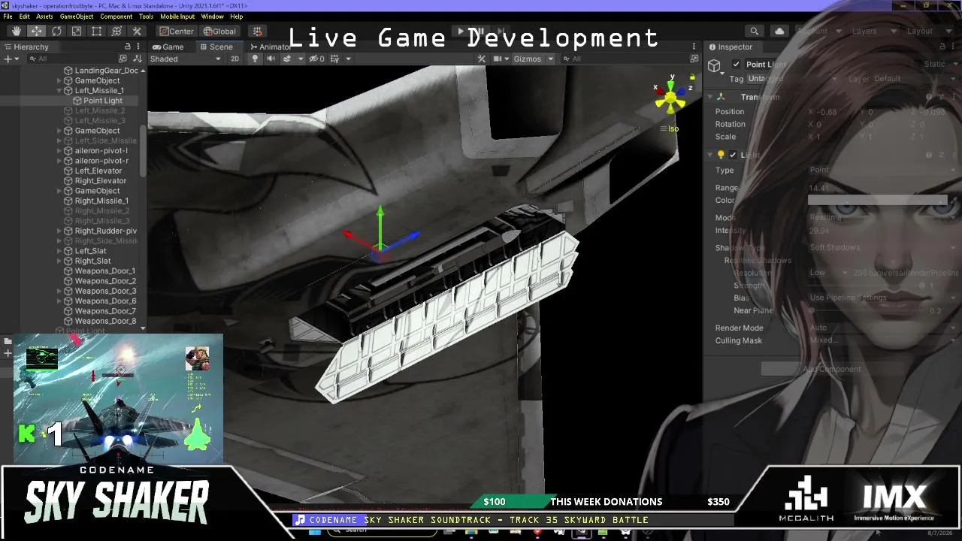962x541 pixels.
Task: Toggle Center pivot mode
Action: click(177, 31)
